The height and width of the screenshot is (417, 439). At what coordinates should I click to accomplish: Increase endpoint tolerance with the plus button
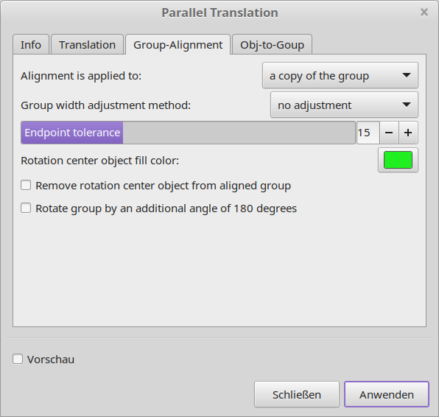pyautogui.click(x=408, y=133)
